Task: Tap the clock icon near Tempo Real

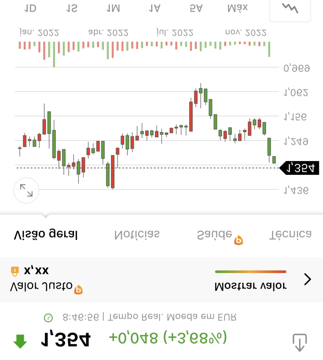Action: [x=48, y=318]
